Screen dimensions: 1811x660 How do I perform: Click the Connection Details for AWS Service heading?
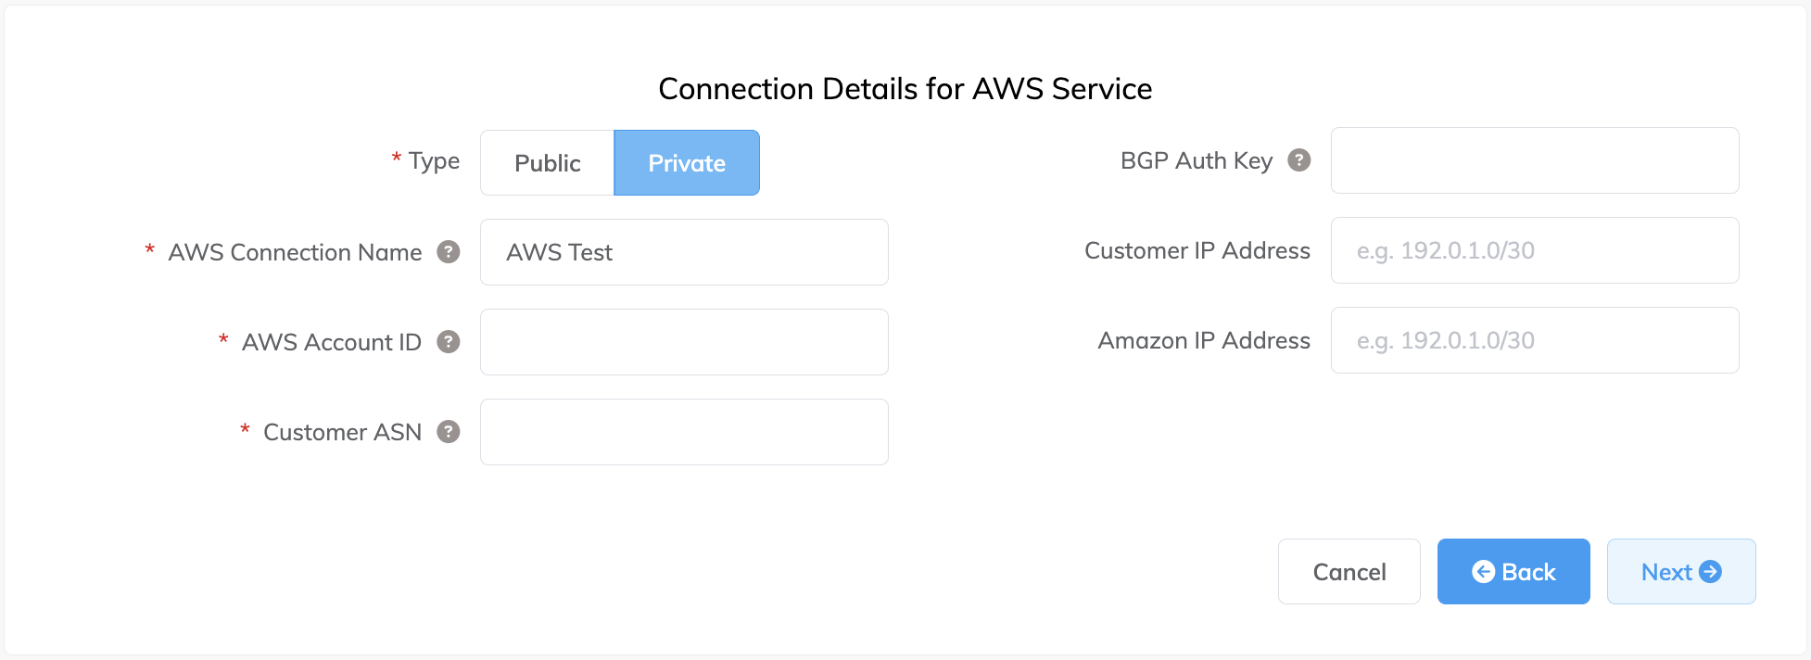click(905, 88)
